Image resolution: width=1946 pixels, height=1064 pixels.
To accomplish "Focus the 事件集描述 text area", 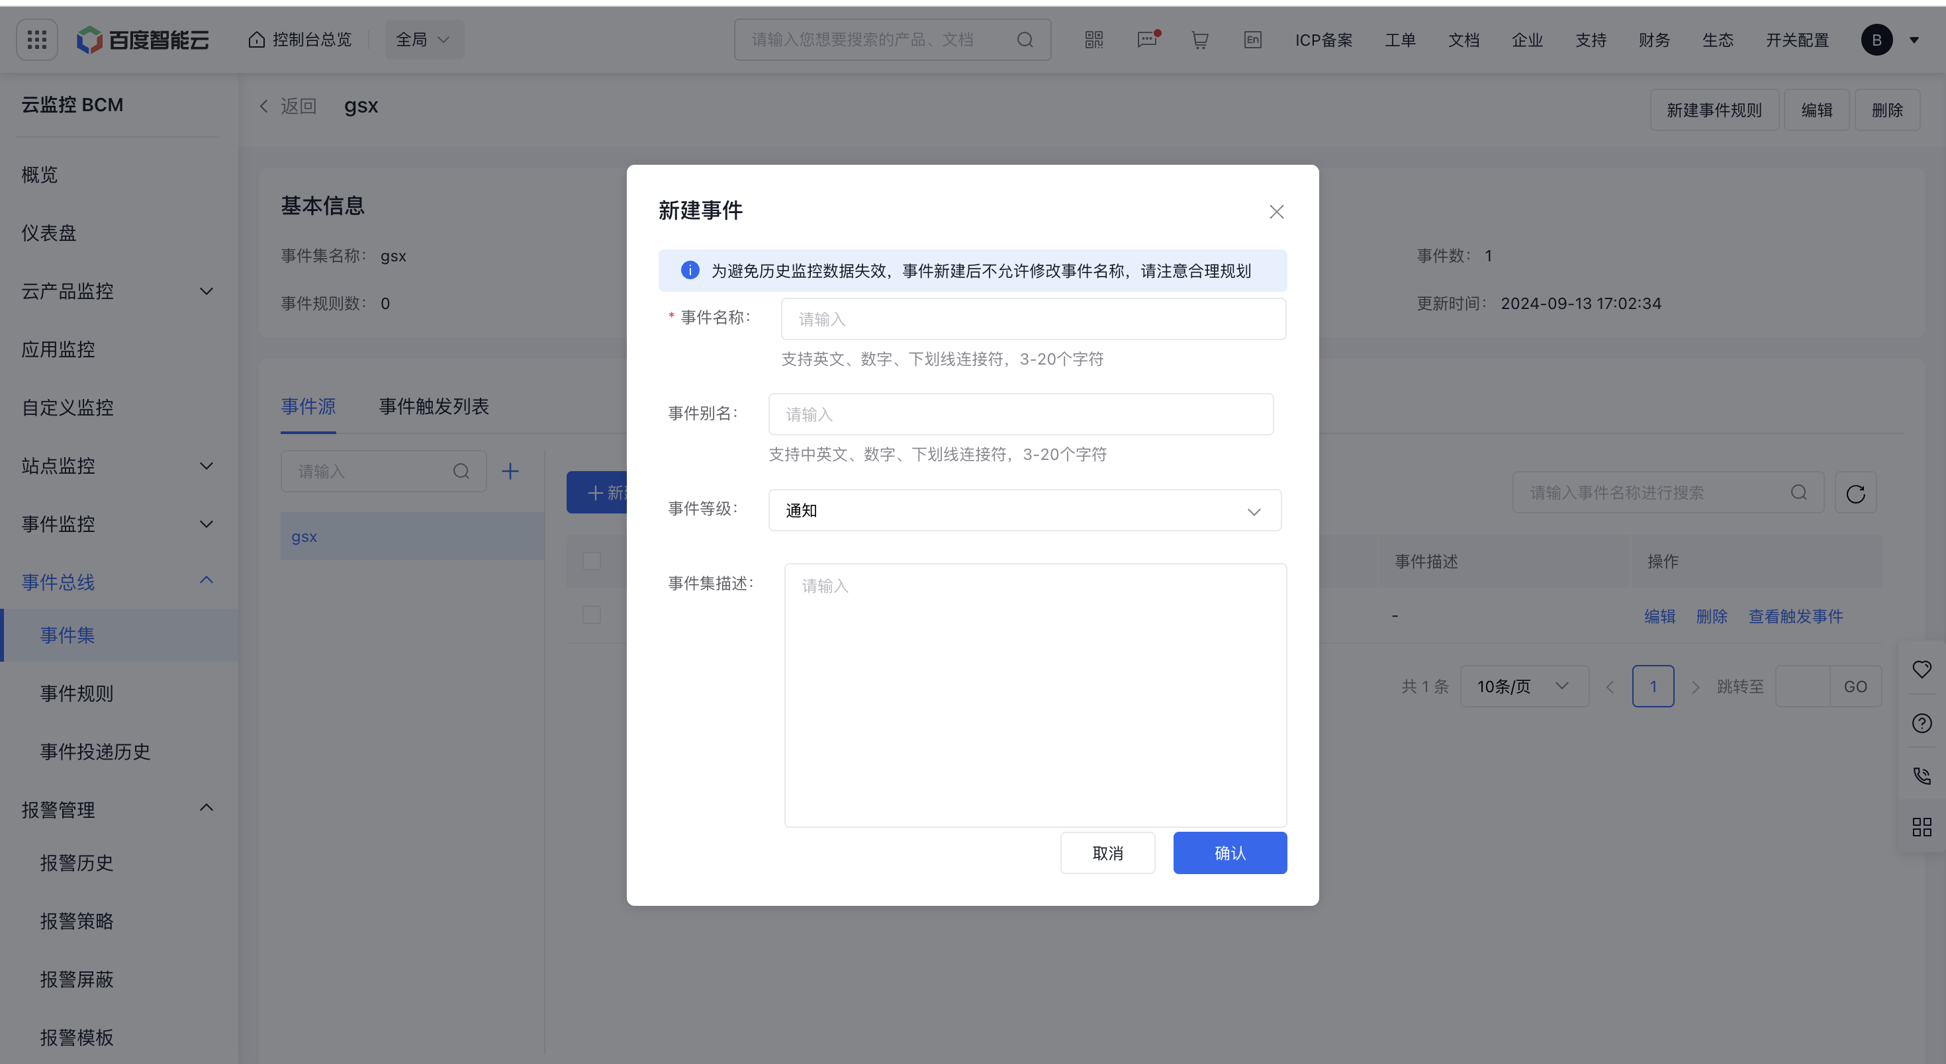I will (x=1035, y=695).
